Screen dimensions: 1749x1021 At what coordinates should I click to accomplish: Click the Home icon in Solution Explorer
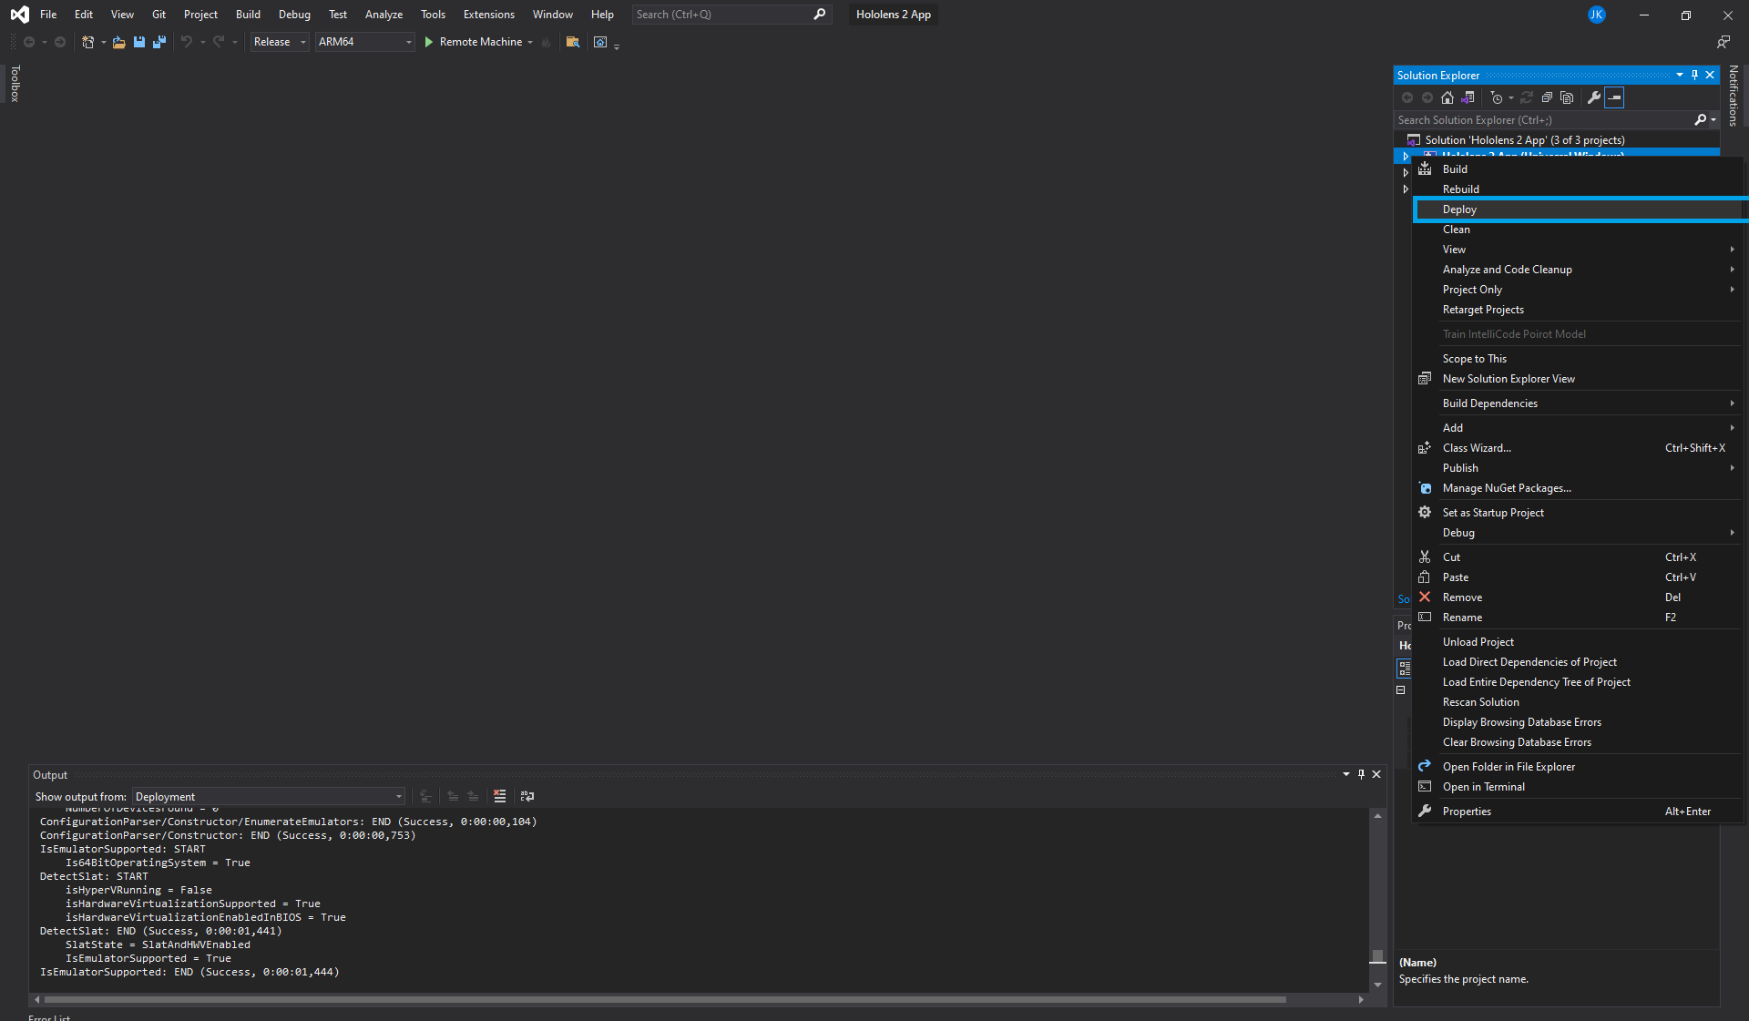(x=1447, y=97)
